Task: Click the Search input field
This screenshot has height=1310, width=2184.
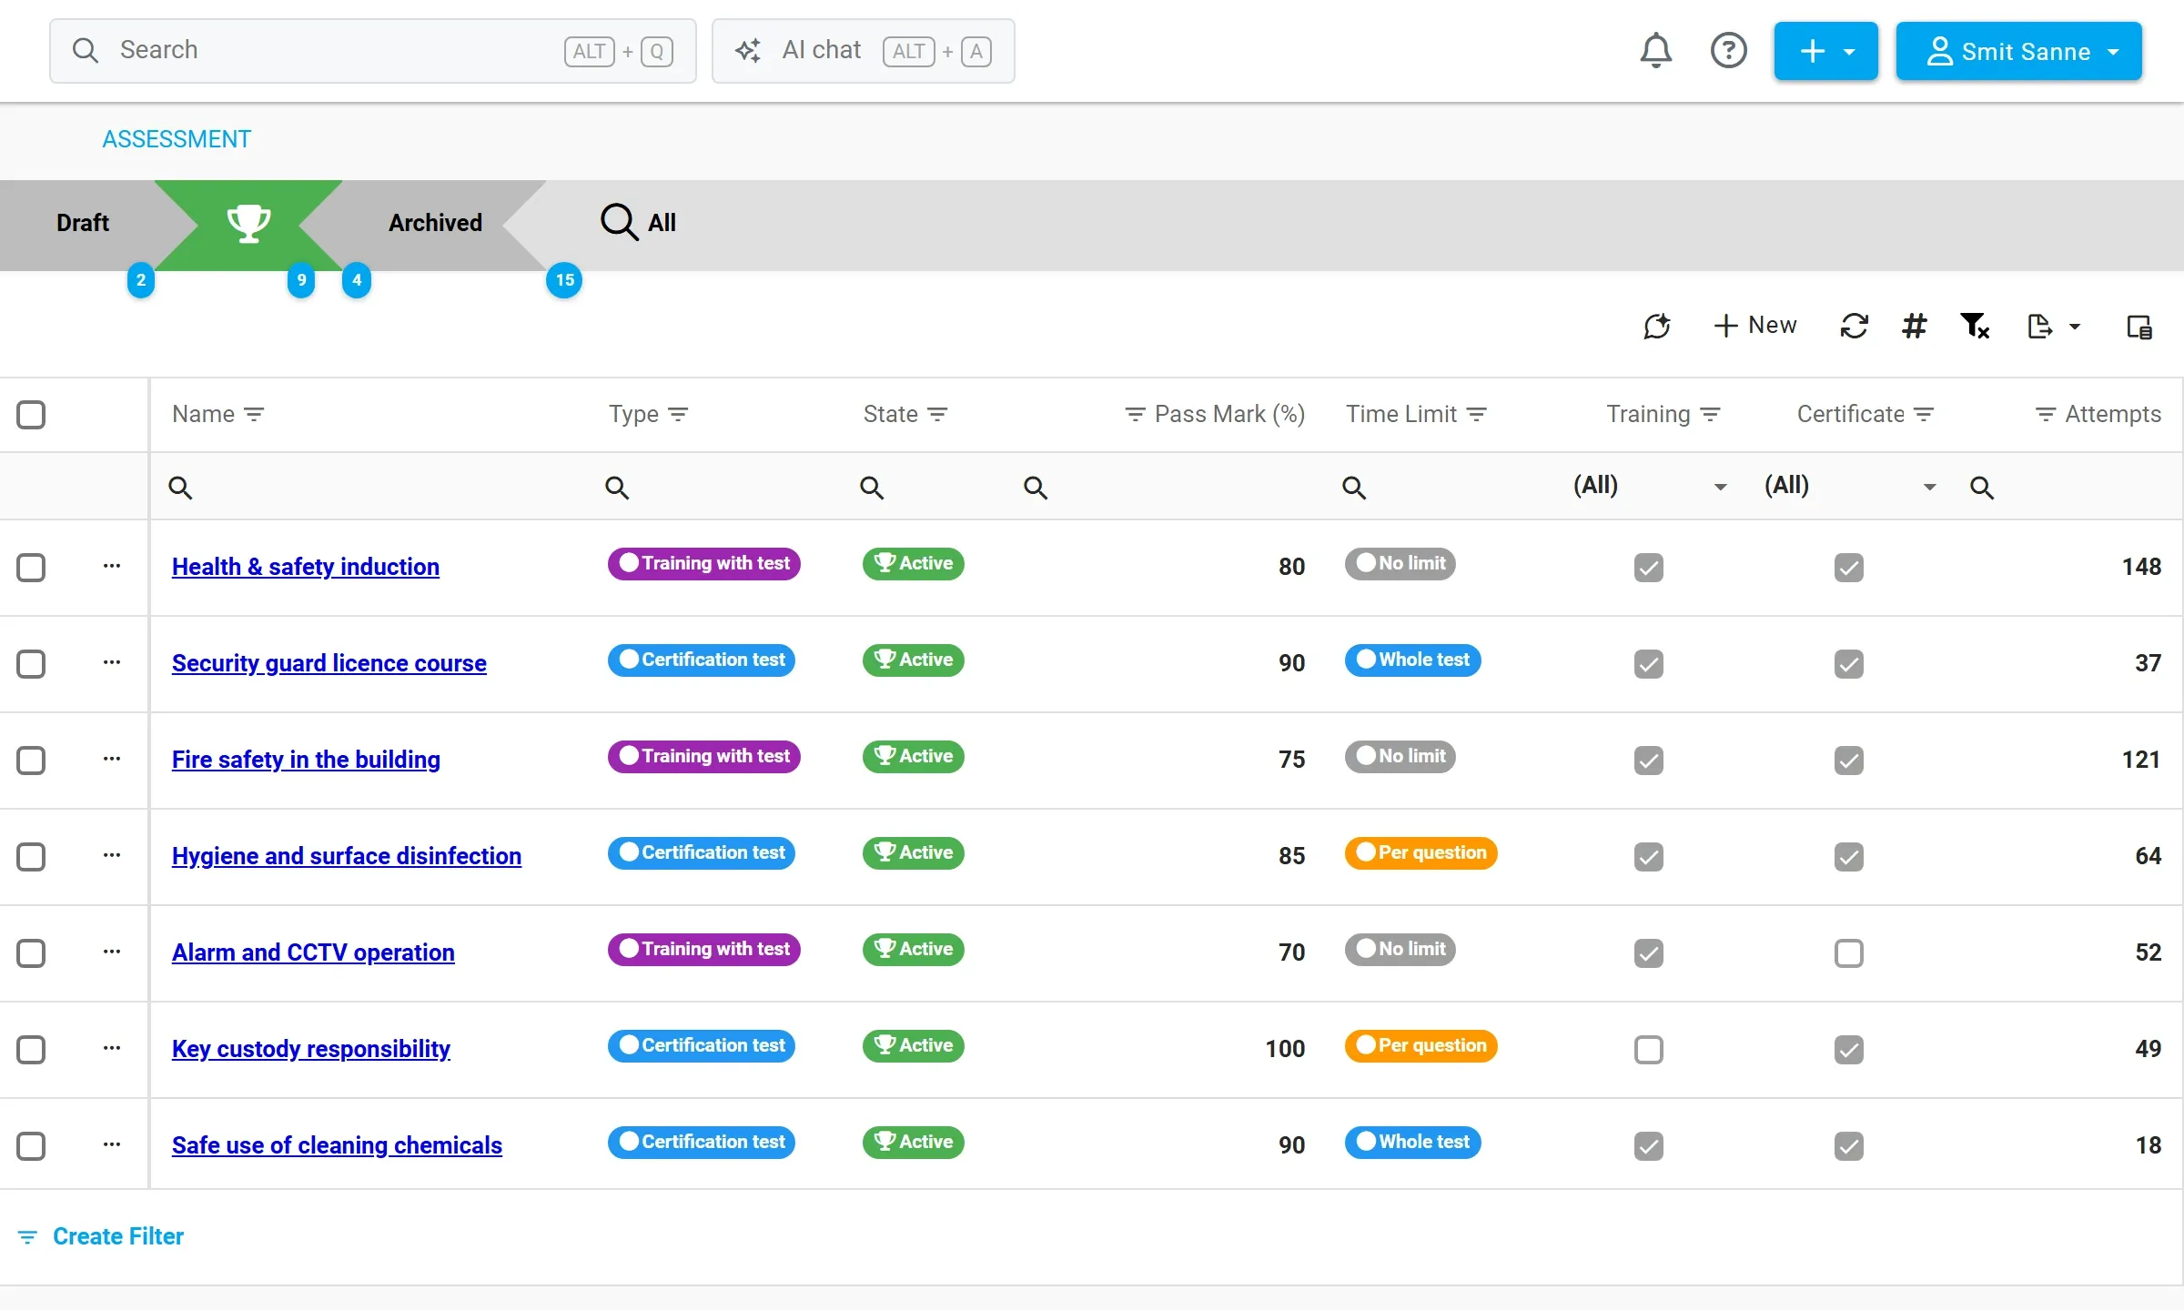Action: pos(373,51)
